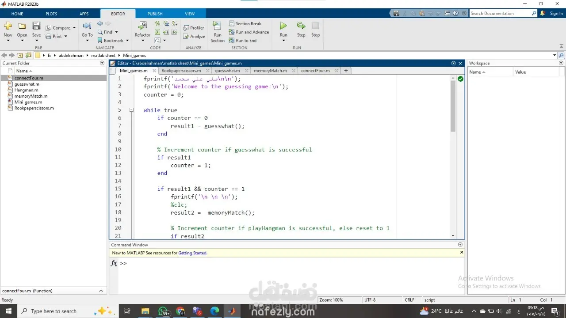Click the address bar search magnifier icon
The width and height of the screenshot is (566, 318).
tap(562, 55)
